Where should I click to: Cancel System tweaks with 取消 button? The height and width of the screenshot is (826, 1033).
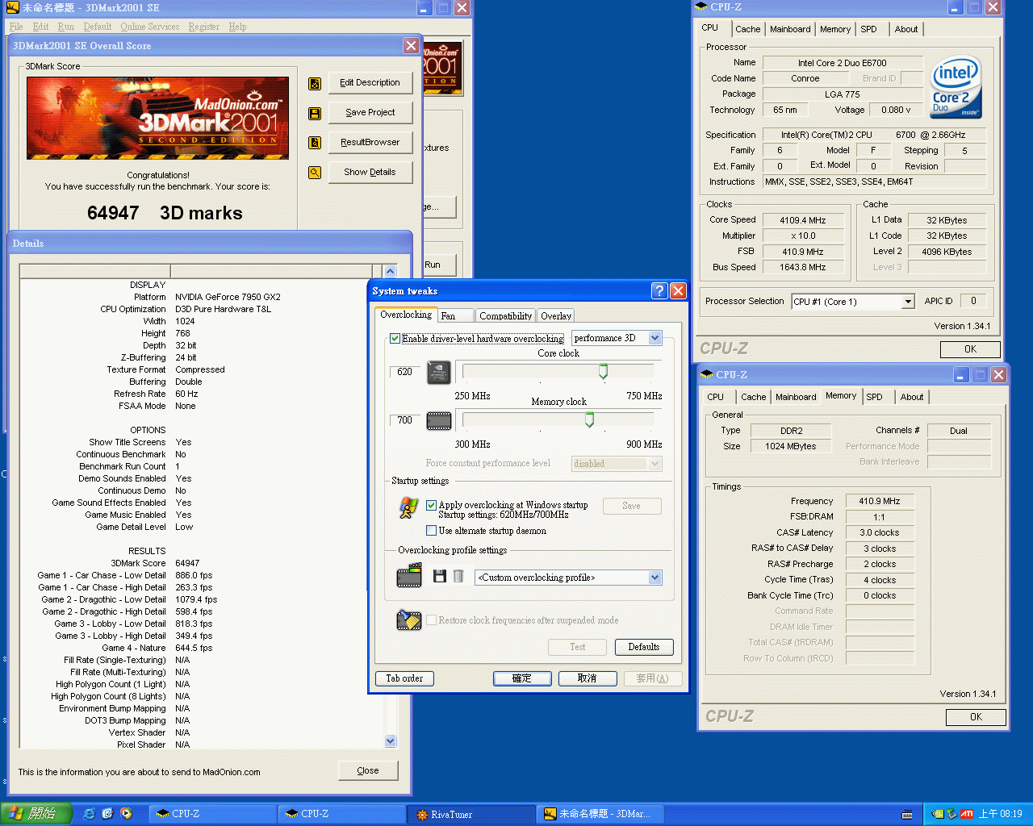pos(588,679)
